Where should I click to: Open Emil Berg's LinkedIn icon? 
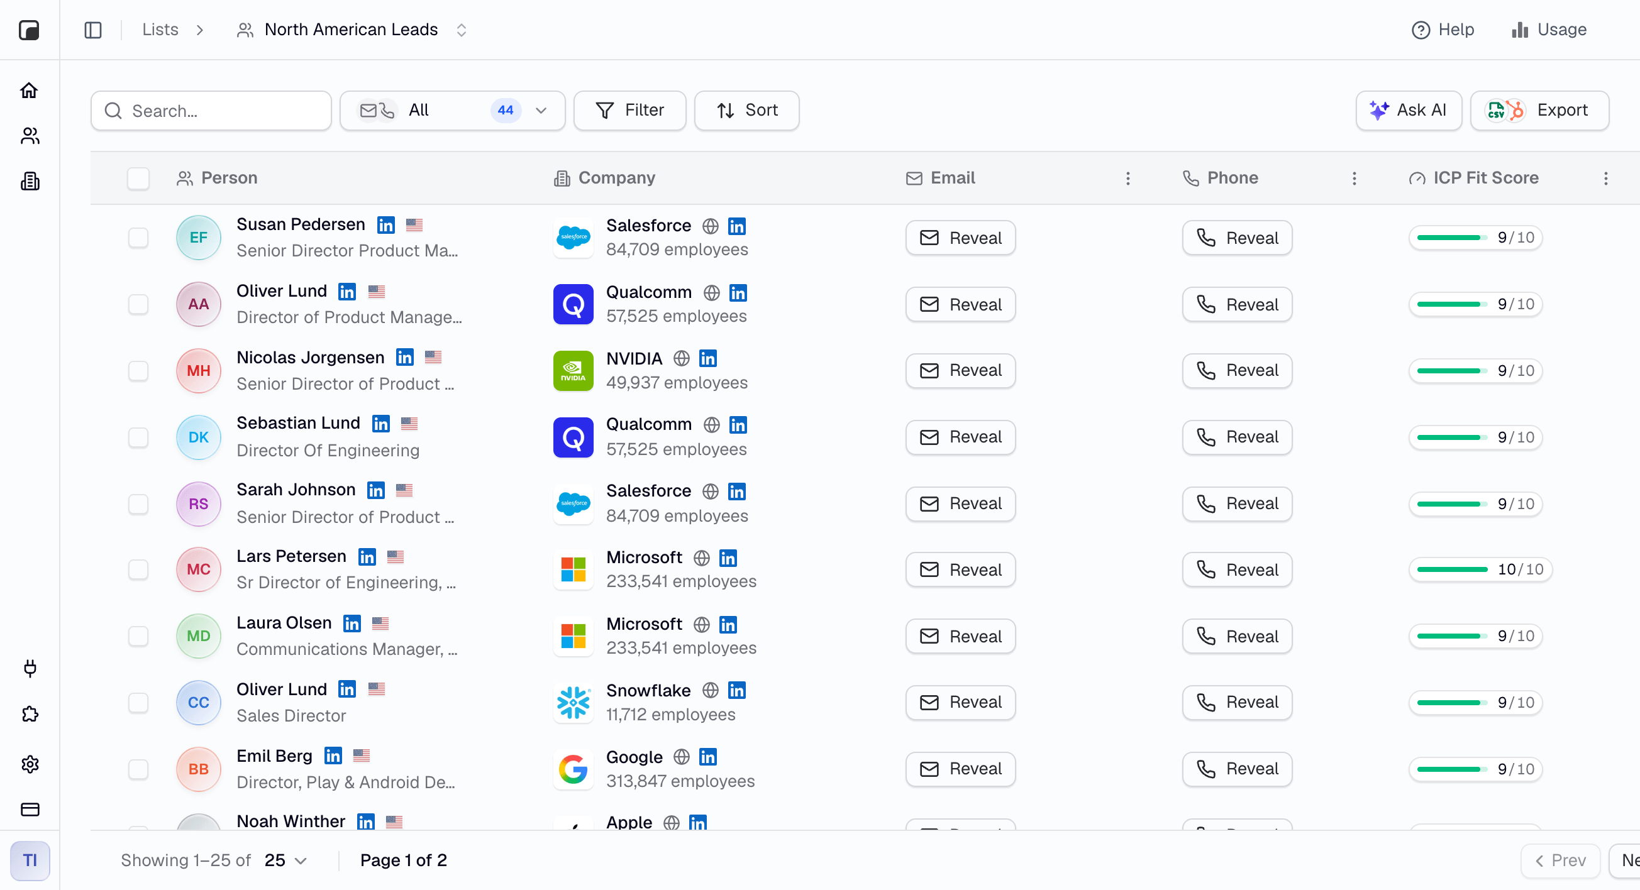tap(333, 755)
